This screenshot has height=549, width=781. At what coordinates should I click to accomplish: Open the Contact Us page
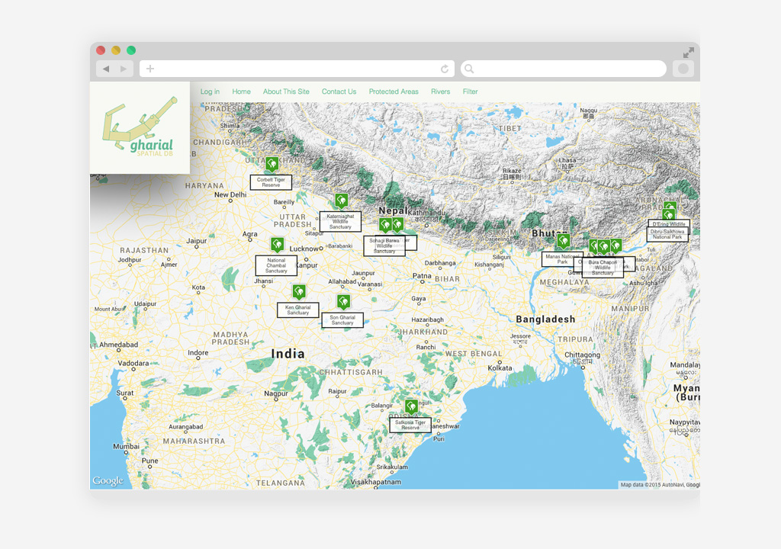339,91
